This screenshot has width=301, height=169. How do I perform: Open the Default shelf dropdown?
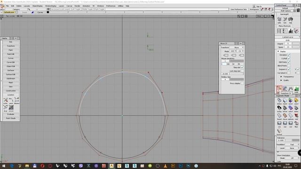point(285,8)
